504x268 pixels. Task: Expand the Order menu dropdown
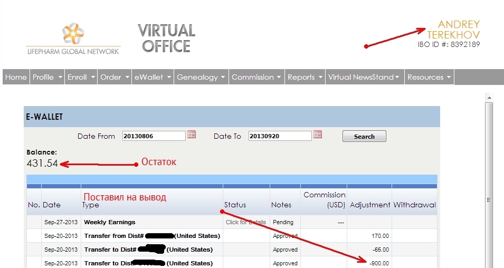click(115, 77)
